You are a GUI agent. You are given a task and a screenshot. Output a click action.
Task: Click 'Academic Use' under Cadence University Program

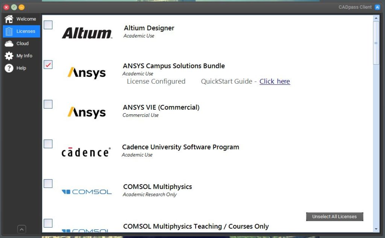[x=137, y=155]
